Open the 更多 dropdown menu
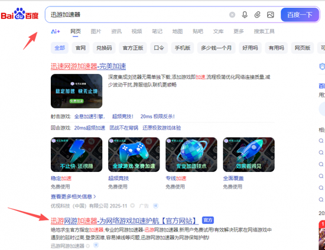 (x=239, y=31)
